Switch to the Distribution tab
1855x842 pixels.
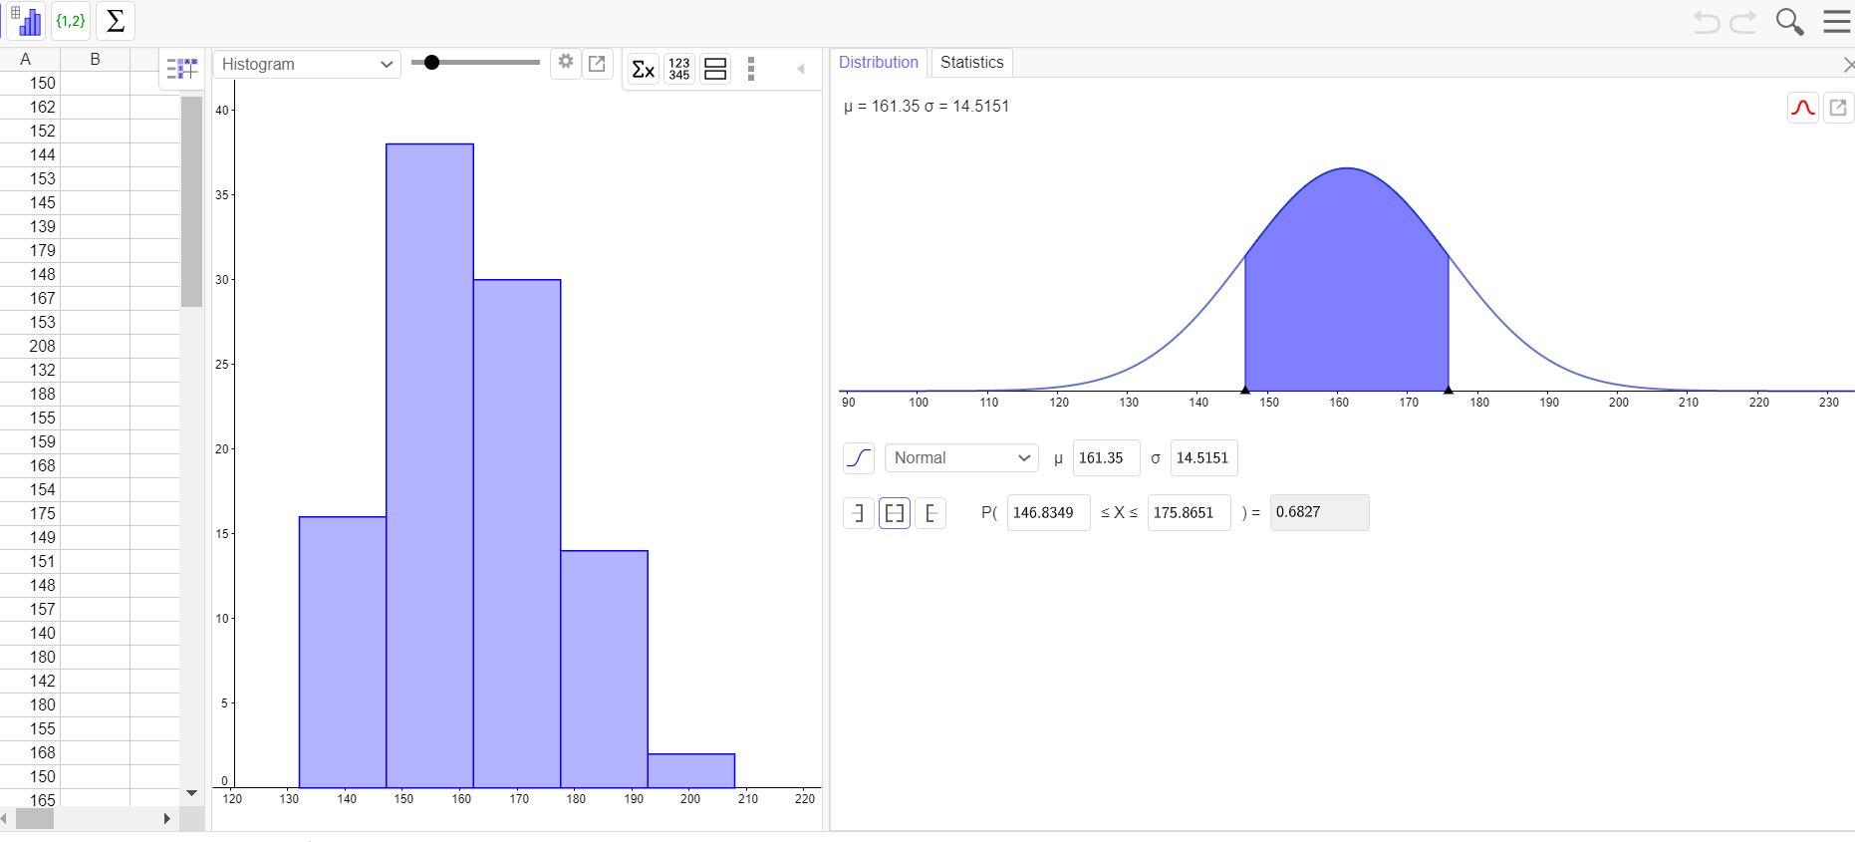[878, 63]
